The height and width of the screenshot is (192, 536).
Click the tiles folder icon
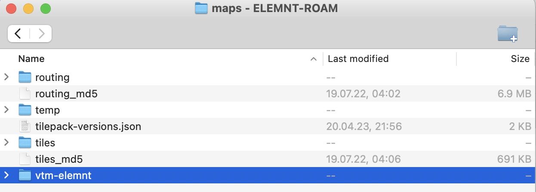click(x=25, y=142)
